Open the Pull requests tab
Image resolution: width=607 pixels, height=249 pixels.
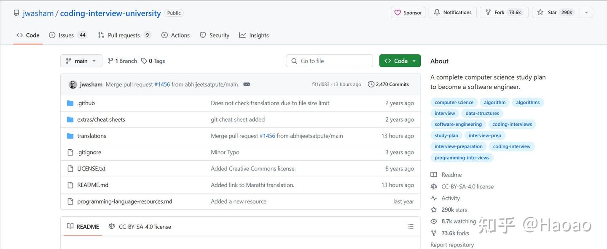(124, 35)
